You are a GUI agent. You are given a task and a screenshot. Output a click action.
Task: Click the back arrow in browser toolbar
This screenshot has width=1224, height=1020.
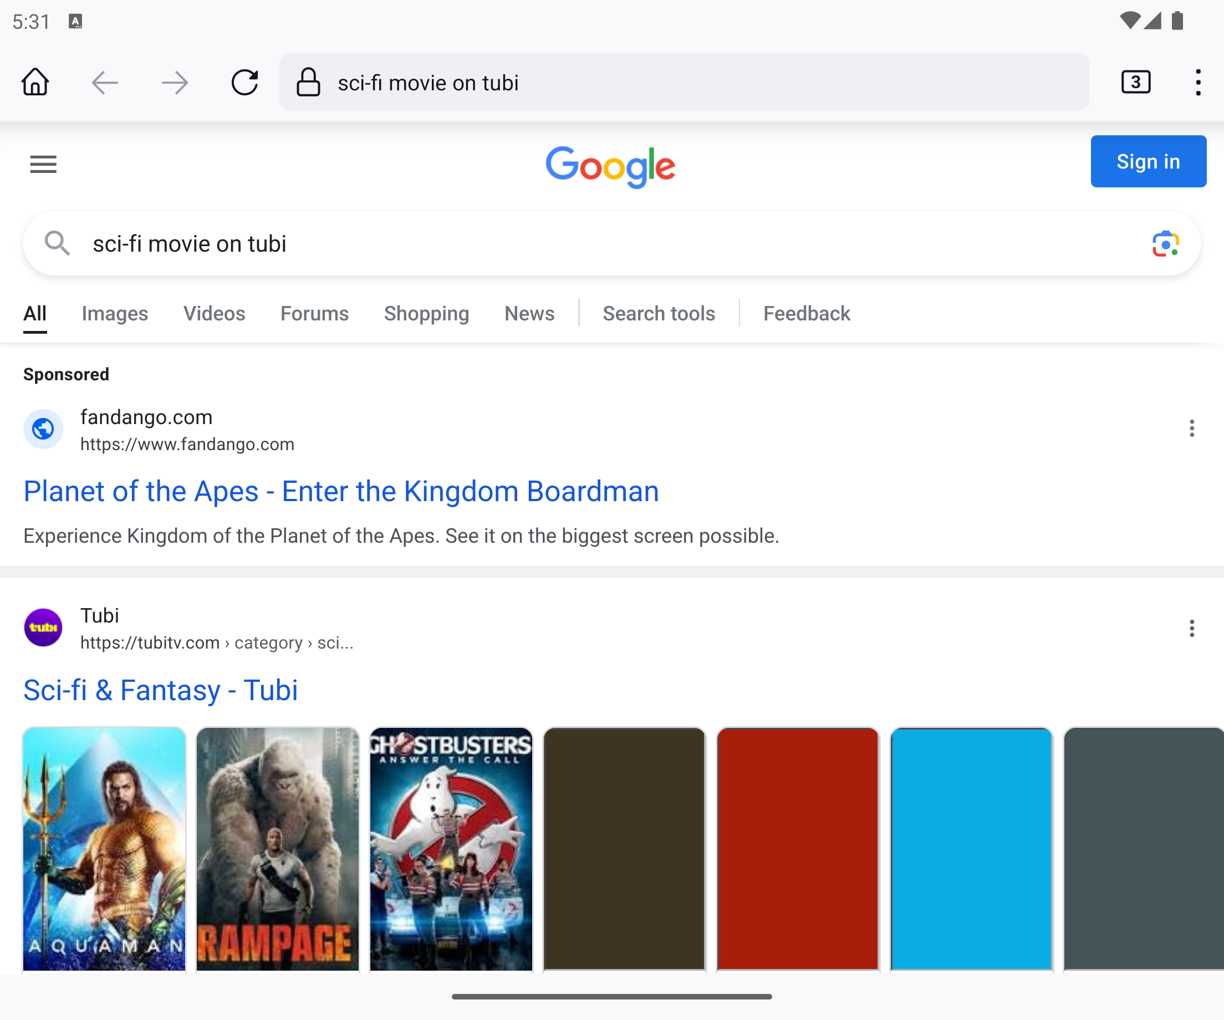105,82
